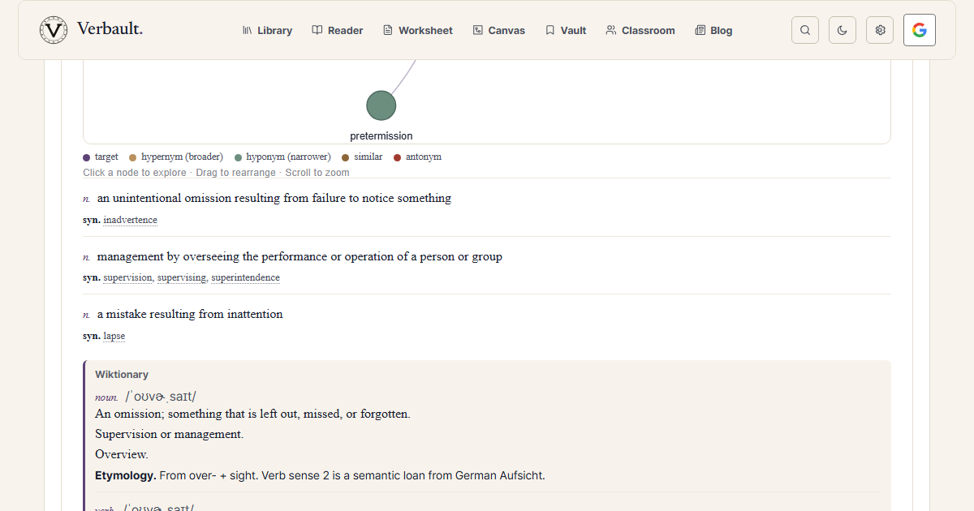This screenshot has height=511, width=974.
Task: Follow the synonym link inadvertence
Action: 131,220
